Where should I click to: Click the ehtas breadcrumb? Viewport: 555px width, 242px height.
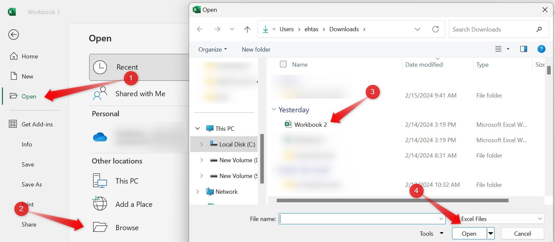311,29
